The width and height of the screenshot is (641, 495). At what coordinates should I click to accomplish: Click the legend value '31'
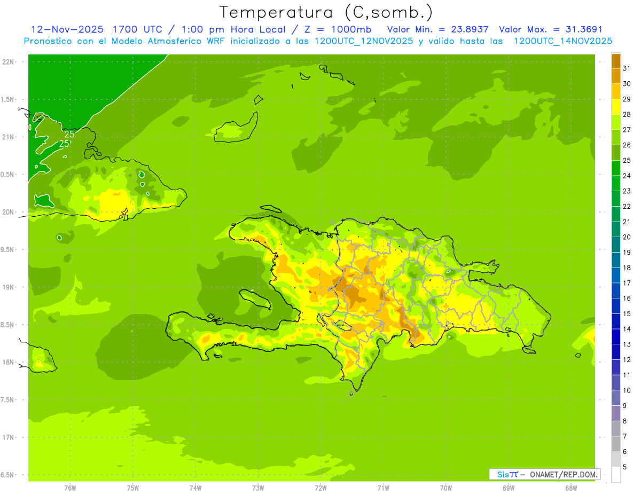(627, 68)
